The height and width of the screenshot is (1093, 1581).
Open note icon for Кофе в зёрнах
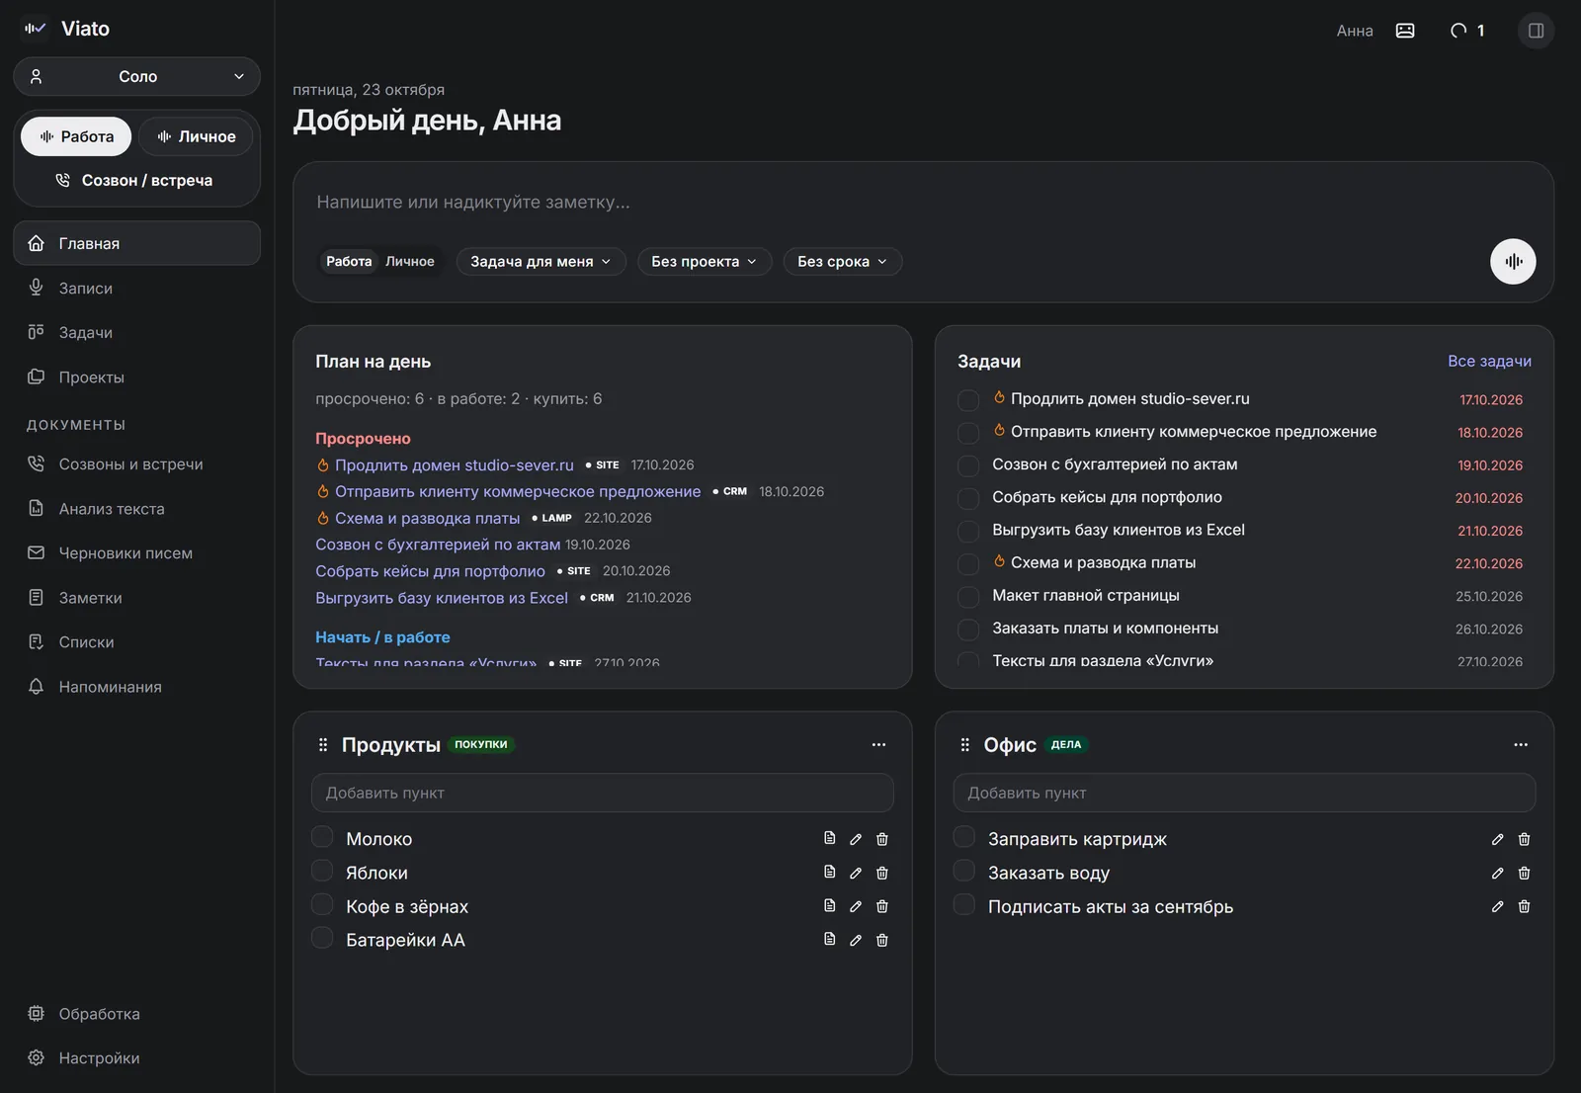[x=830, y=905]
